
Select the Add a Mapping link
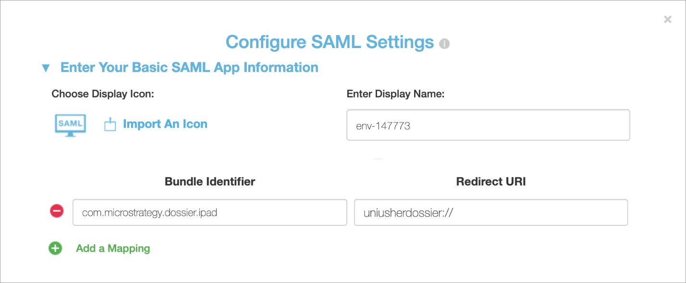[113, 248]
